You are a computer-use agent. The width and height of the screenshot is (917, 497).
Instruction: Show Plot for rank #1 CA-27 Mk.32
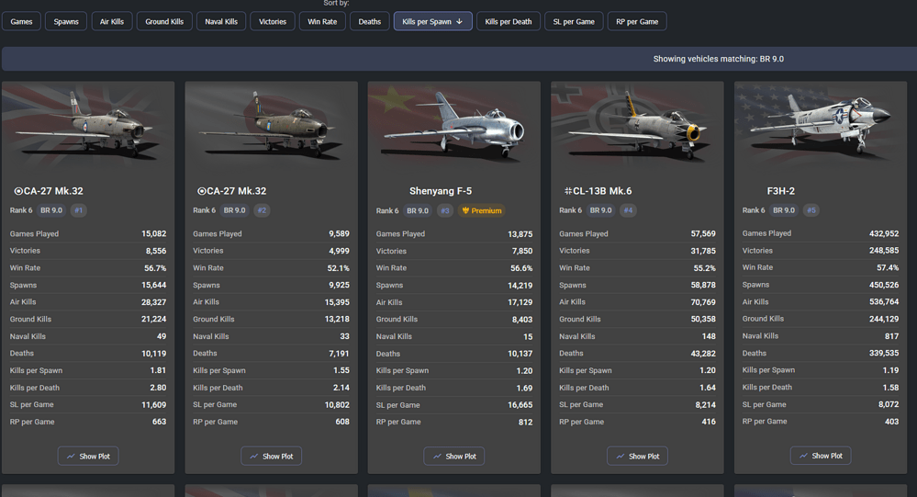(x=88, y=456)
